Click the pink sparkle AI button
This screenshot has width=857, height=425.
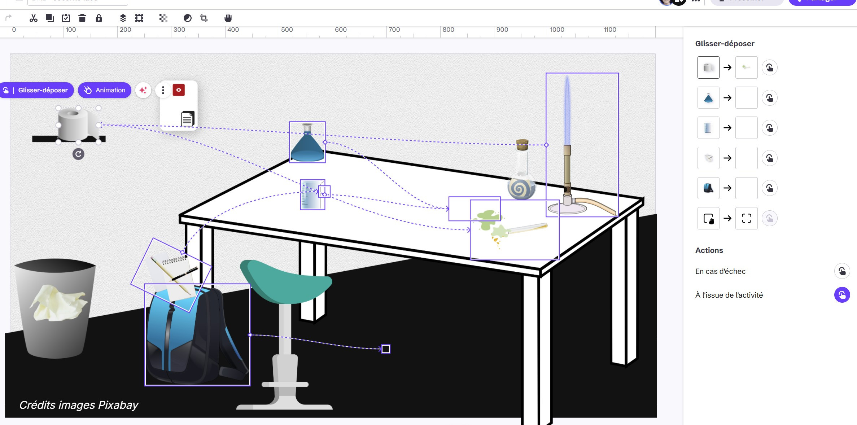(x=143, y=90)
